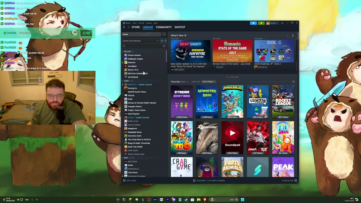
Task: Open the Rocket League favorites cover
Action: (x=283, y=102)
